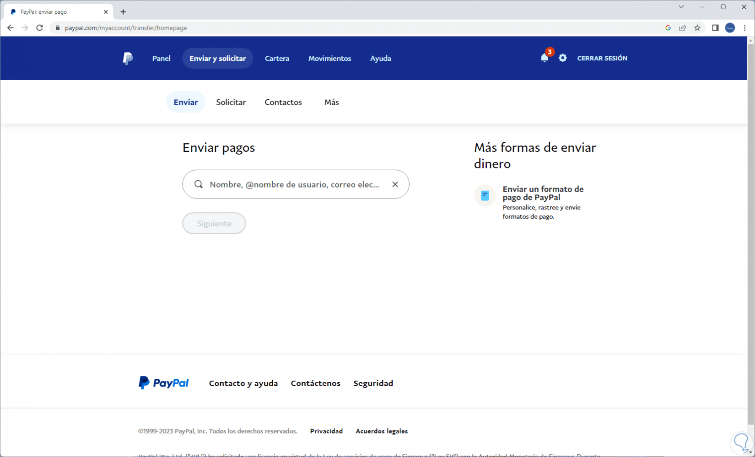Open the Panel menu item

[x=162, y=58]
